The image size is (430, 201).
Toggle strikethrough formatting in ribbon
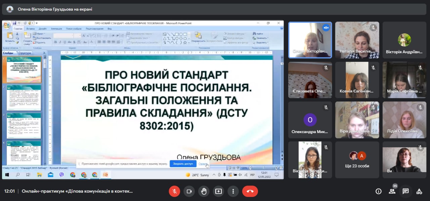70,42
